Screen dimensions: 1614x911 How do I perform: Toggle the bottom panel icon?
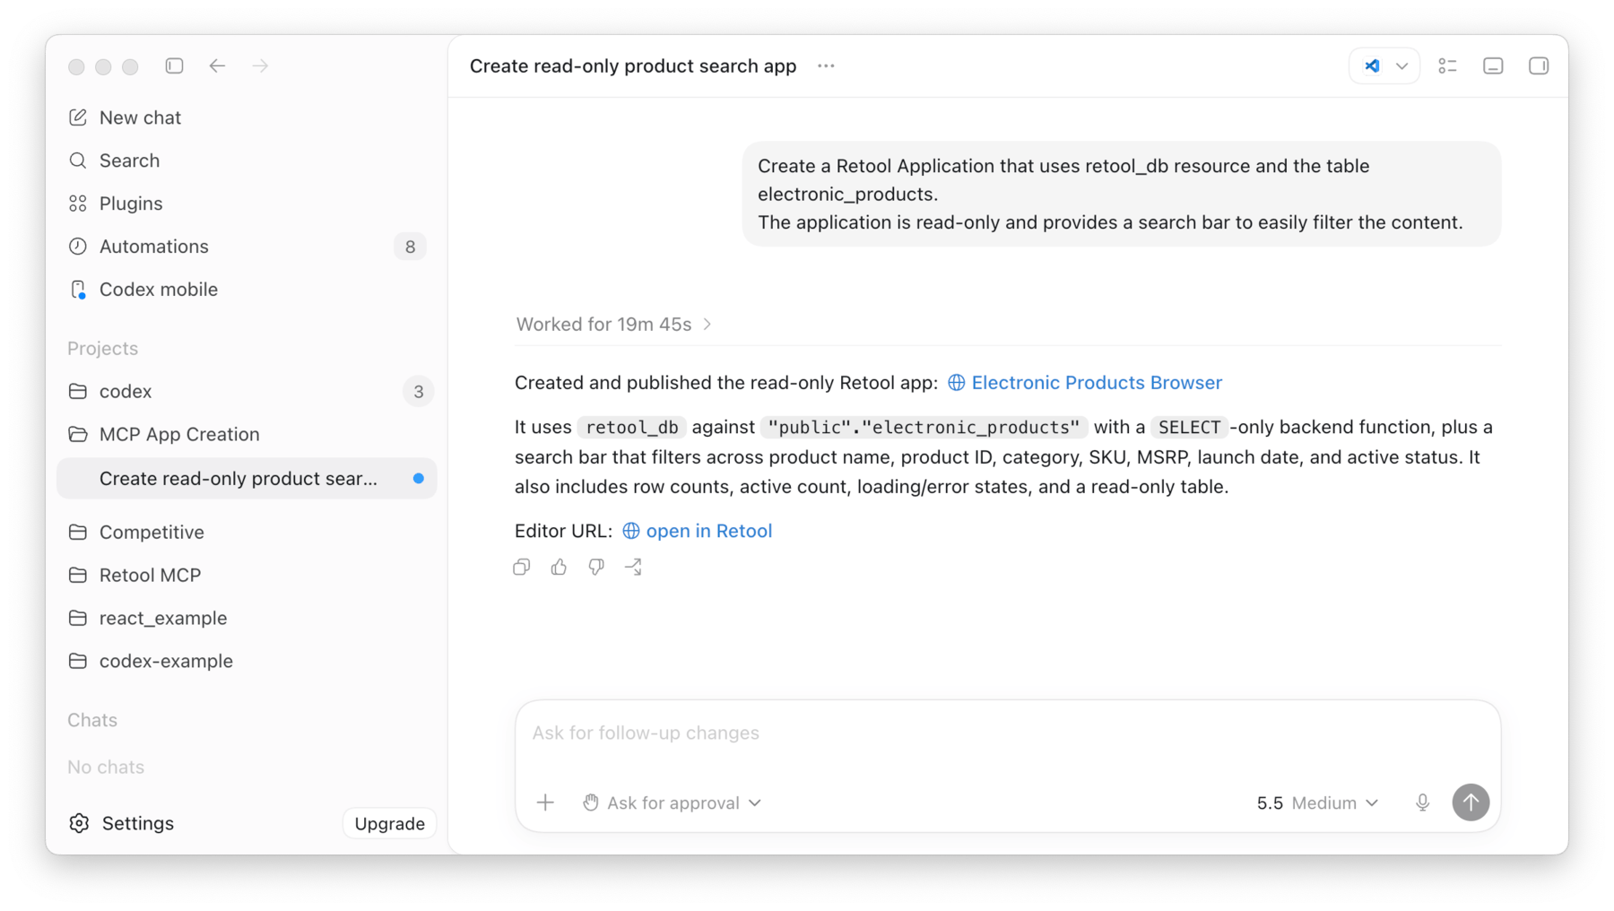click(1493, 65)
